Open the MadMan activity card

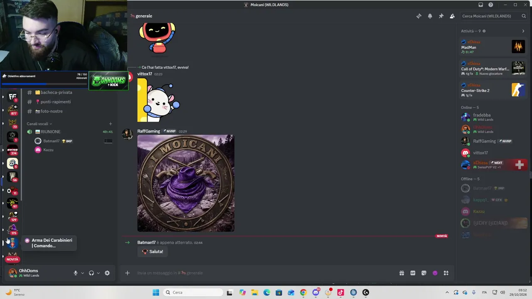493,47
